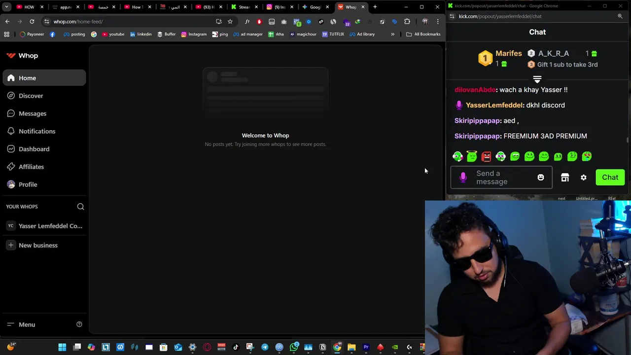The height and width of the screenshot is (355, 631).
Task: Open Chrome three-dot menu
Action: coord(438,22)
